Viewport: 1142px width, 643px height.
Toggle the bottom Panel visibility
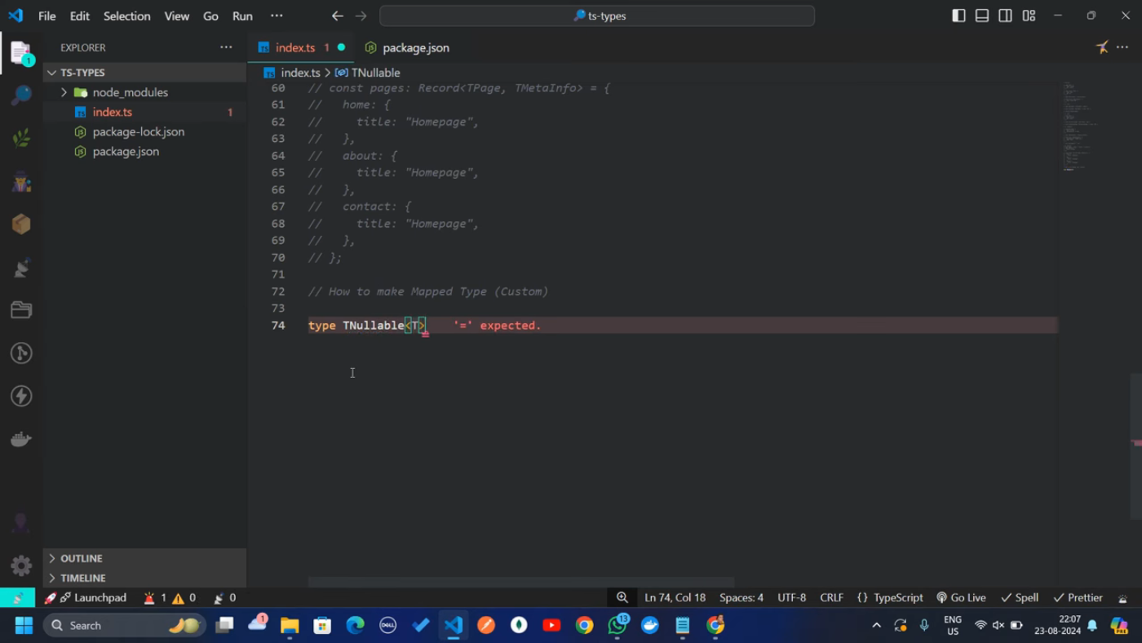(x=982, y=16)
